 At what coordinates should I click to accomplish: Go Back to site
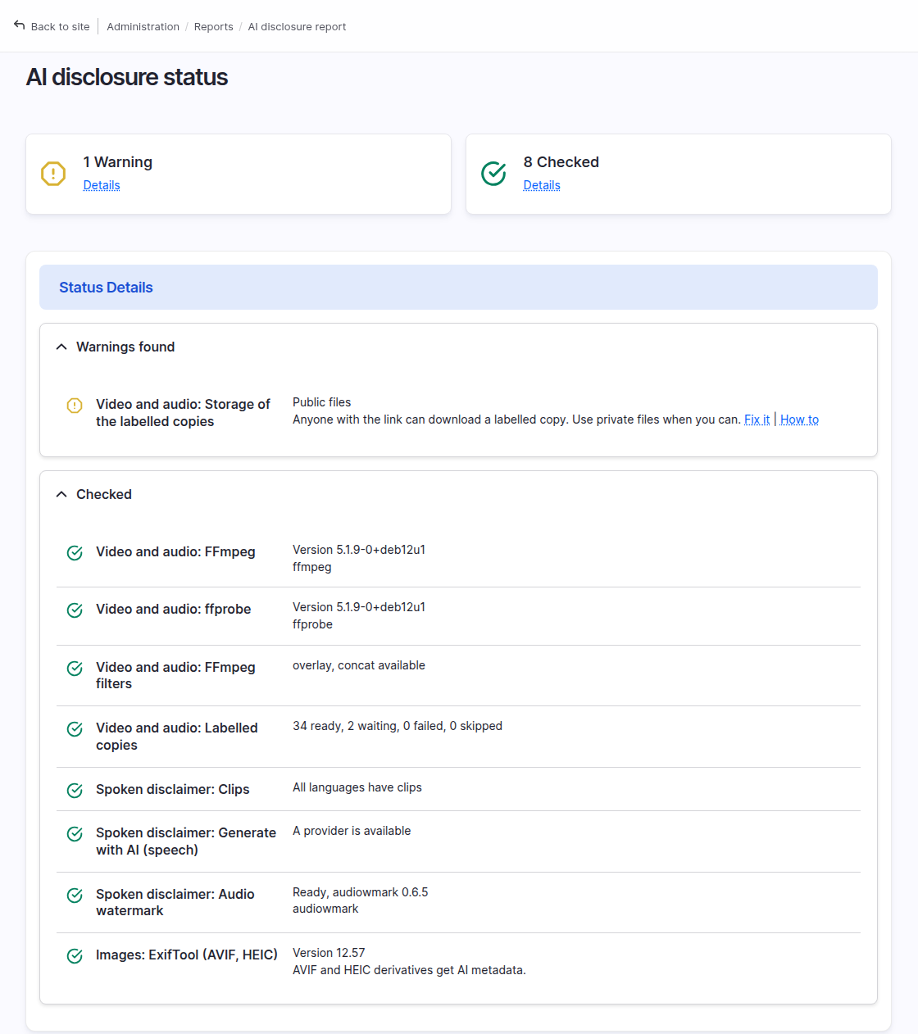coord(52,26)
